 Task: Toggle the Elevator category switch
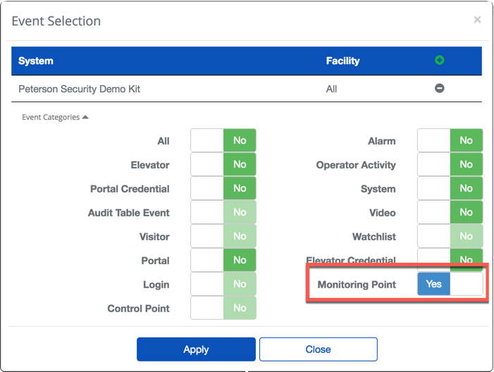click(223, 165)
